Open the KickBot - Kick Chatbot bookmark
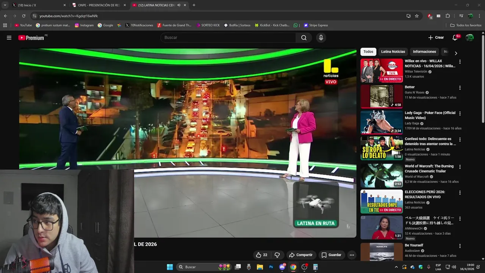This screenshot has width=485, height=273. [x=272, y=25]
